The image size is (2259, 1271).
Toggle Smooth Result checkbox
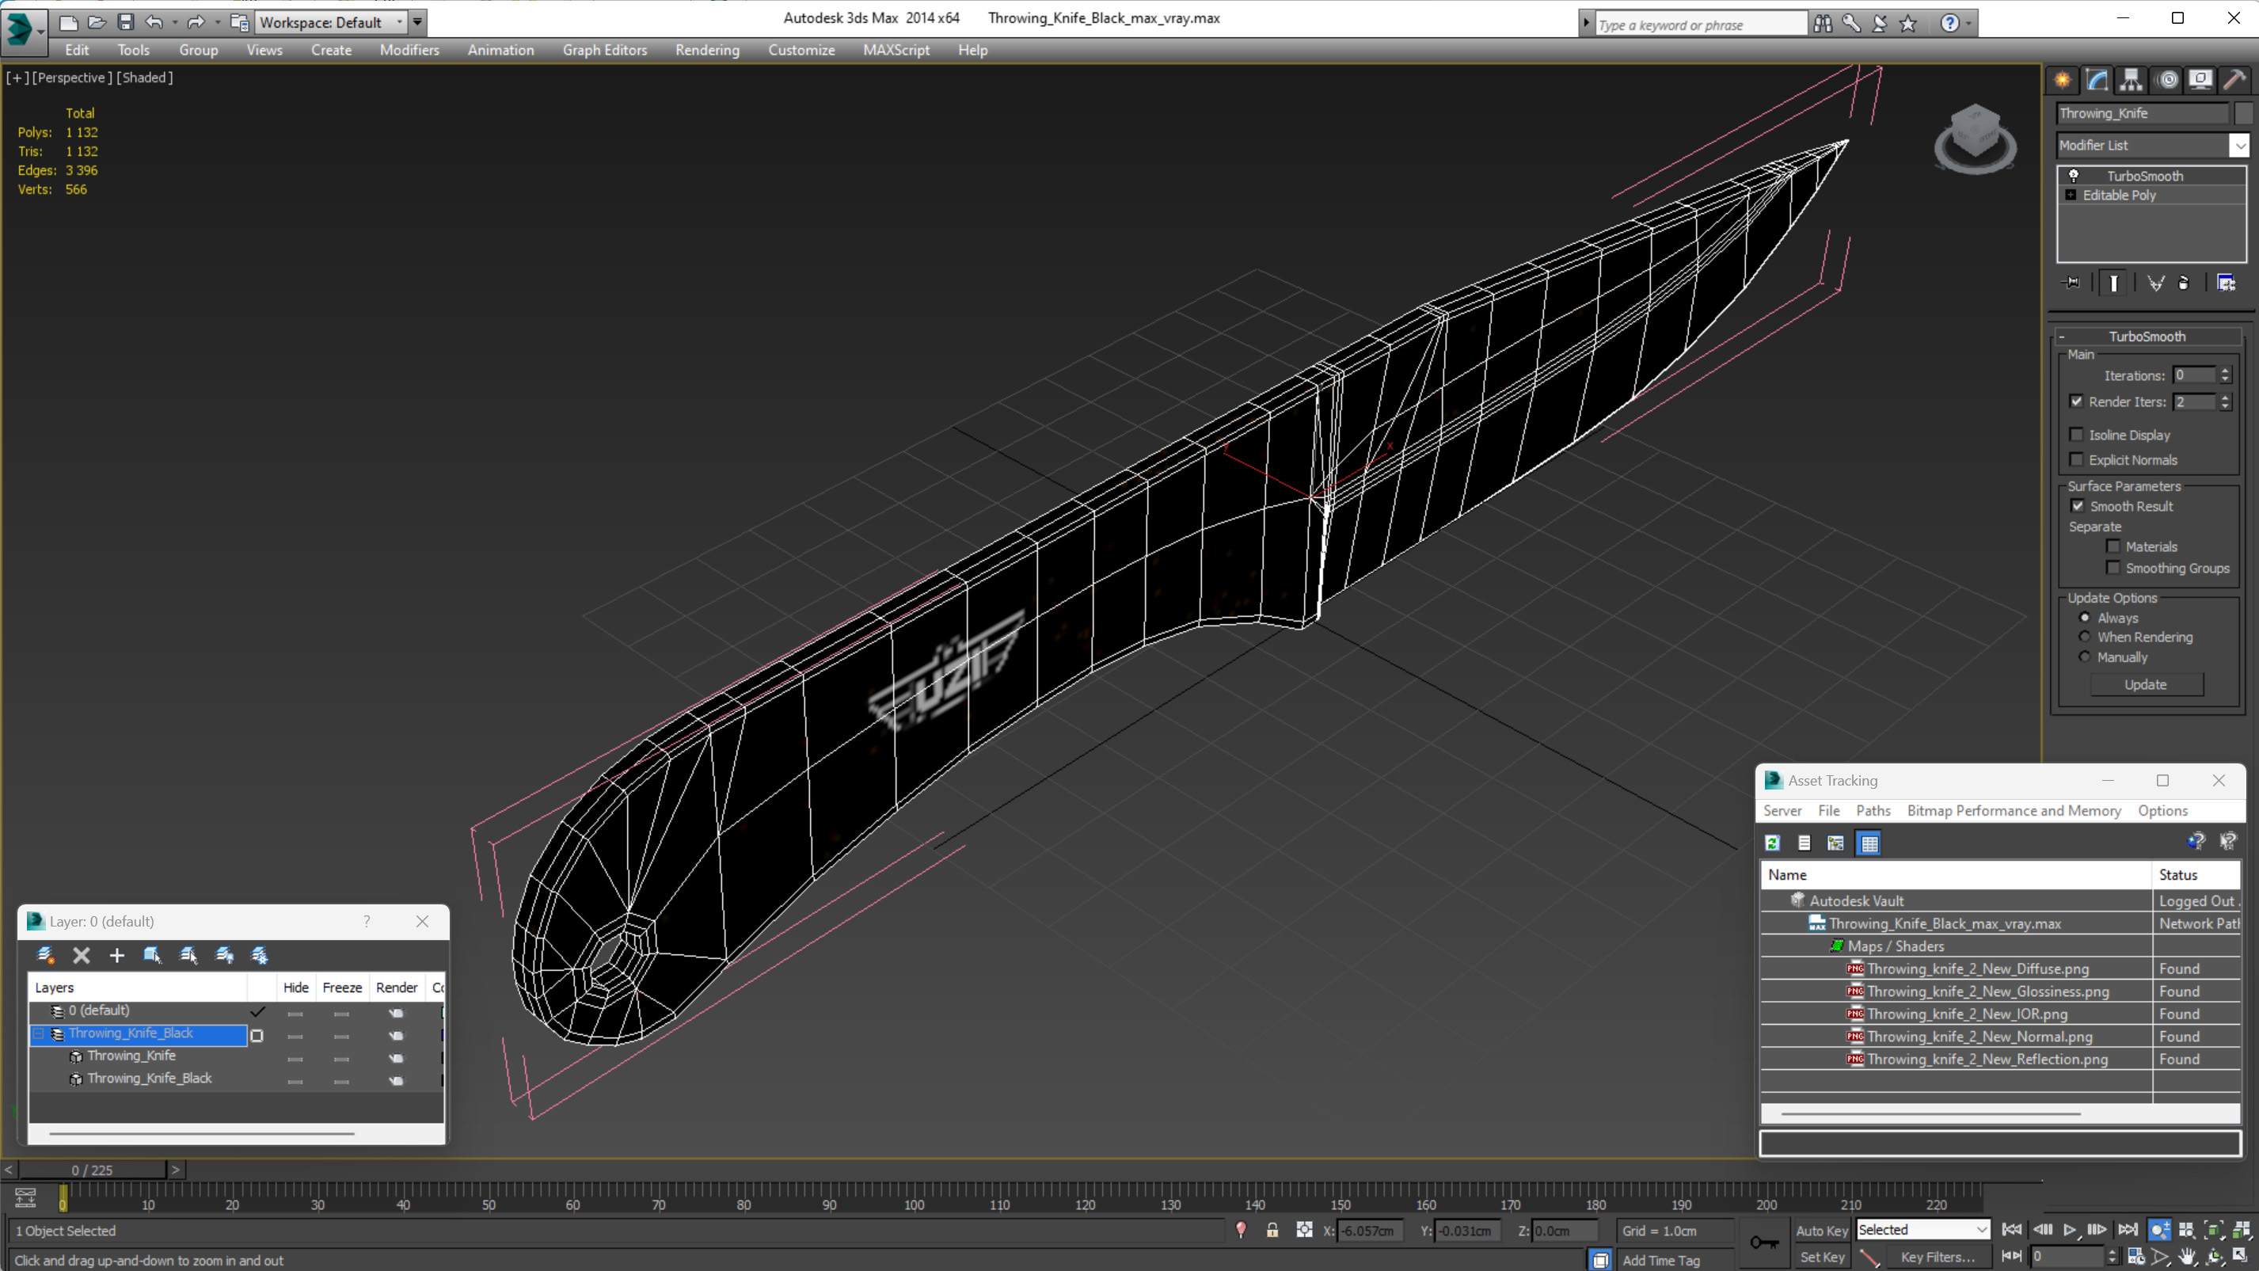coord(2078,506)
